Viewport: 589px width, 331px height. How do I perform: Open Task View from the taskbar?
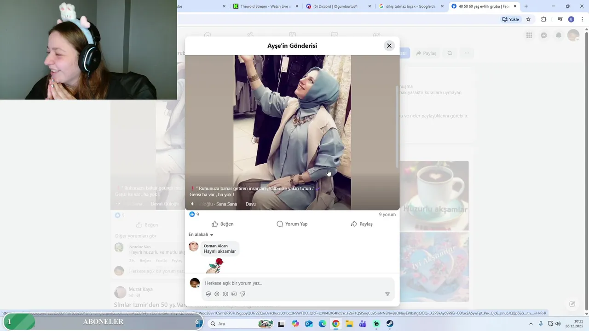pos(281,324)
